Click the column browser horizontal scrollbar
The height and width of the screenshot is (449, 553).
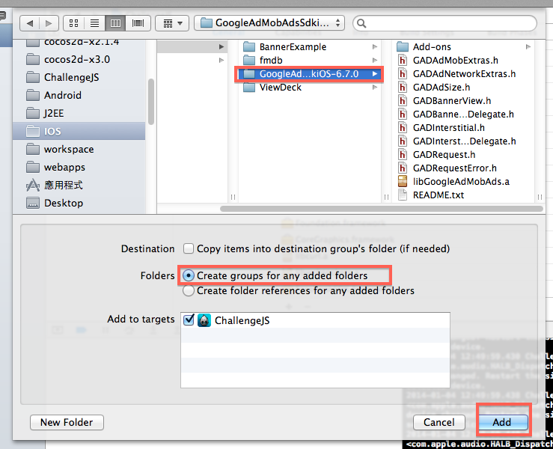pyautogui.click(x=381, y=209)
